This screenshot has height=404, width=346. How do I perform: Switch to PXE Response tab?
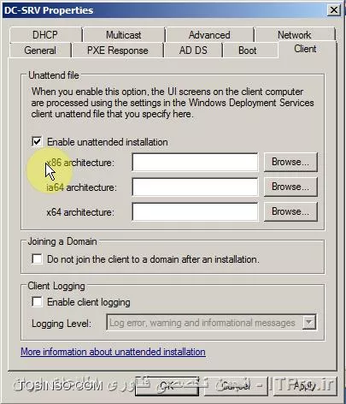pyautogui.click(x=117, y=50)
